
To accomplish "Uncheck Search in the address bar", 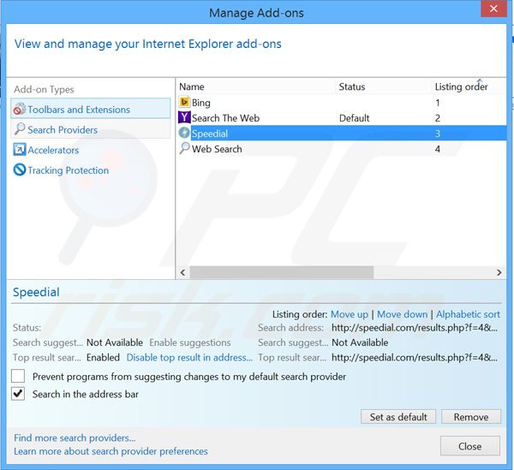I will (18, 394).
